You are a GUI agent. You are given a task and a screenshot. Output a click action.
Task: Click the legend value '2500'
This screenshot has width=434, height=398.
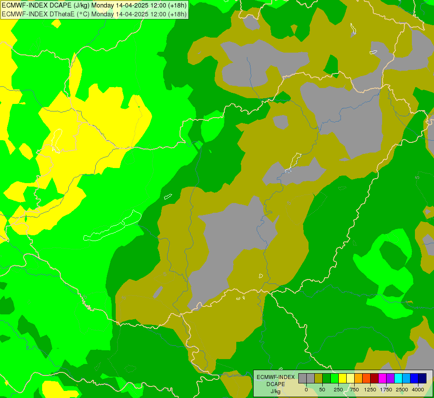(402, 390)
